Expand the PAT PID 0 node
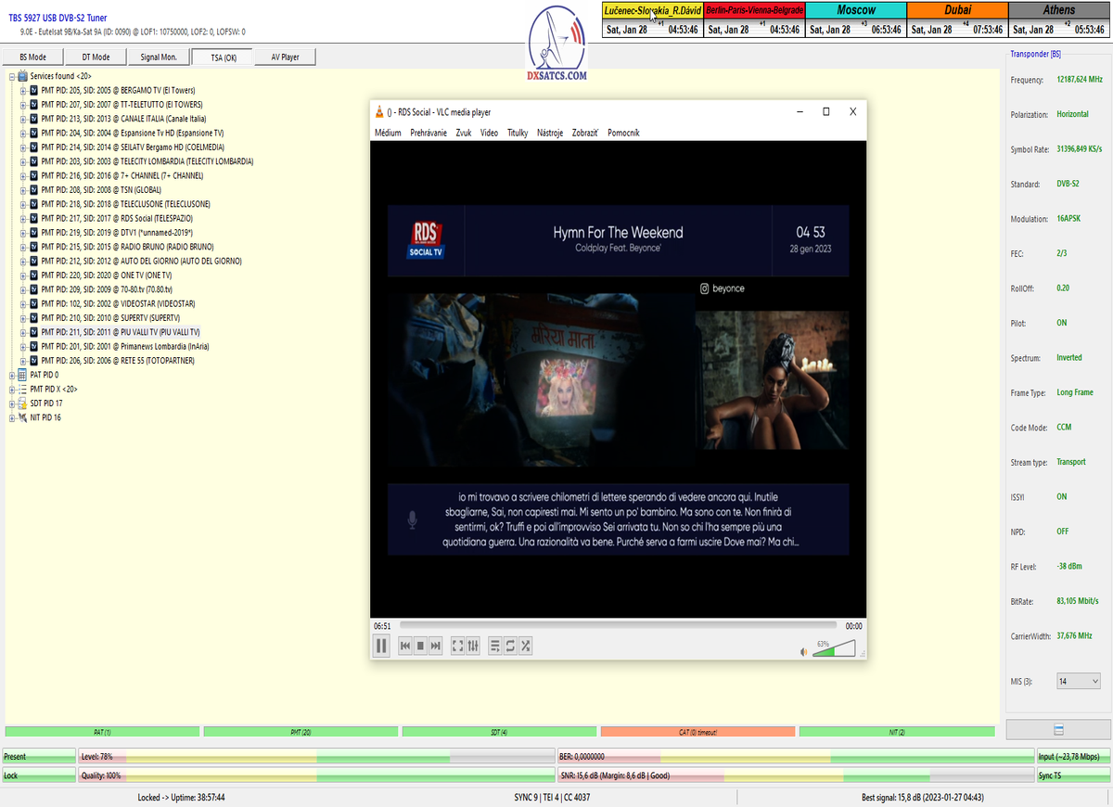The image size is (1113, 807). pos(12,375)
